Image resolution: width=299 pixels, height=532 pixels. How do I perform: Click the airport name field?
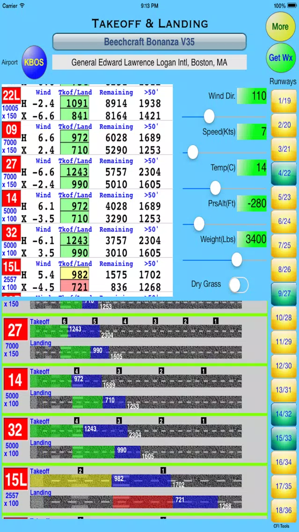coord(149,62)
